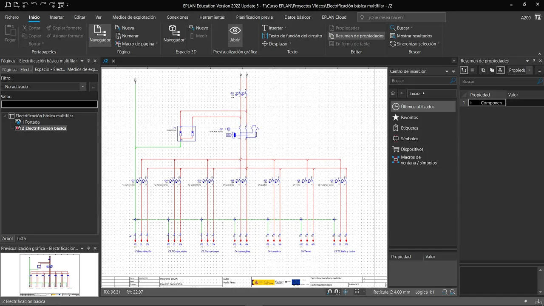Toggle list view icon in Resumen de propiedades
The height and width of the screenshot is (306, 544).
tap(472, 70)
